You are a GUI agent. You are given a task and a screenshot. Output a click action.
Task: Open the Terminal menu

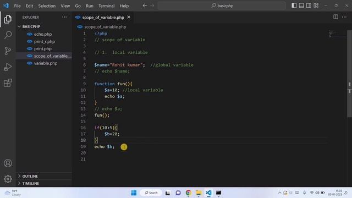pos(106,6)
